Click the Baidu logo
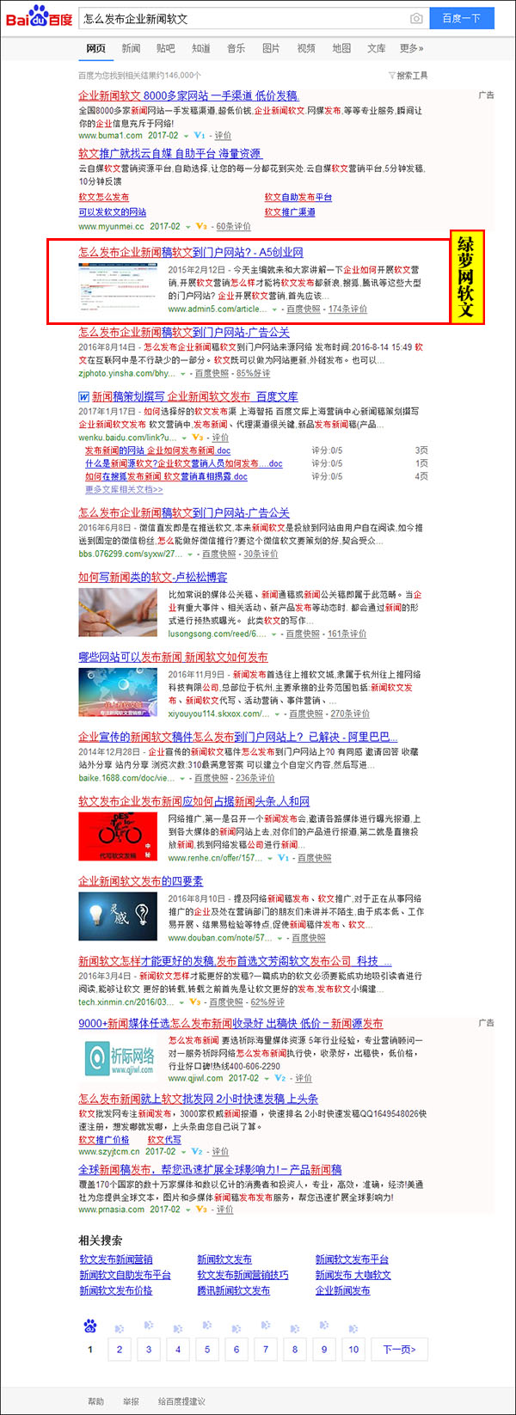The width and height of the screenshot is (516, 1415). point(39,16)
